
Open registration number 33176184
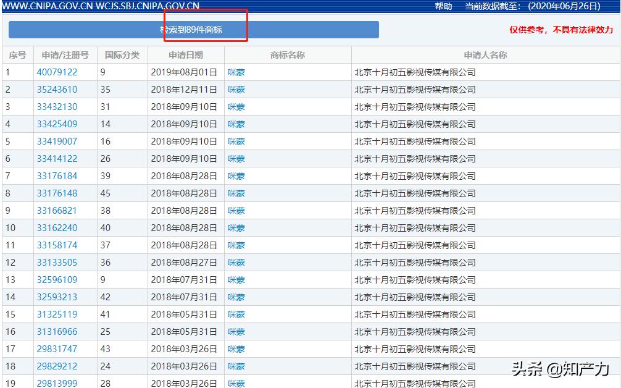pos(57,176)
